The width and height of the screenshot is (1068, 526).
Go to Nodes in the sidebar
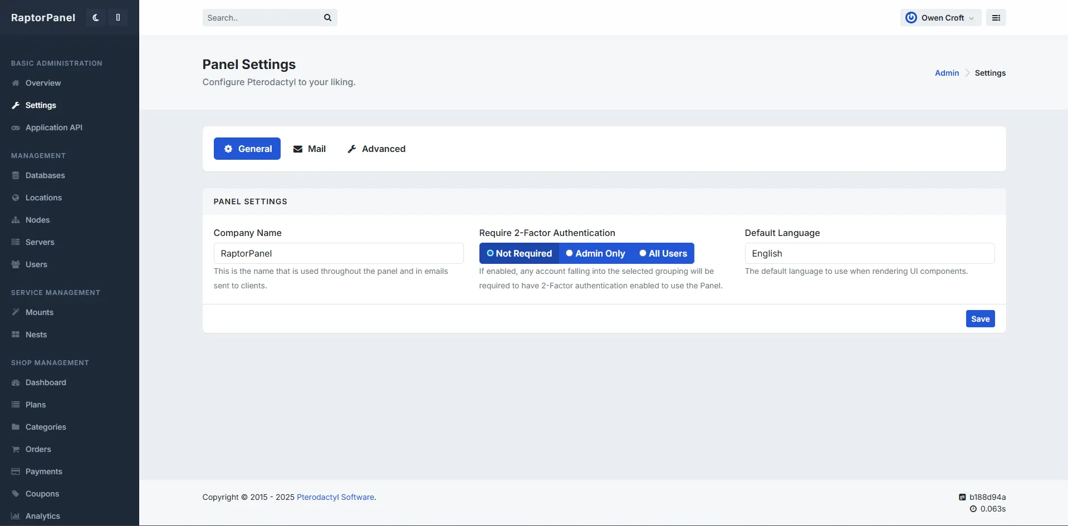coord(37,220)
